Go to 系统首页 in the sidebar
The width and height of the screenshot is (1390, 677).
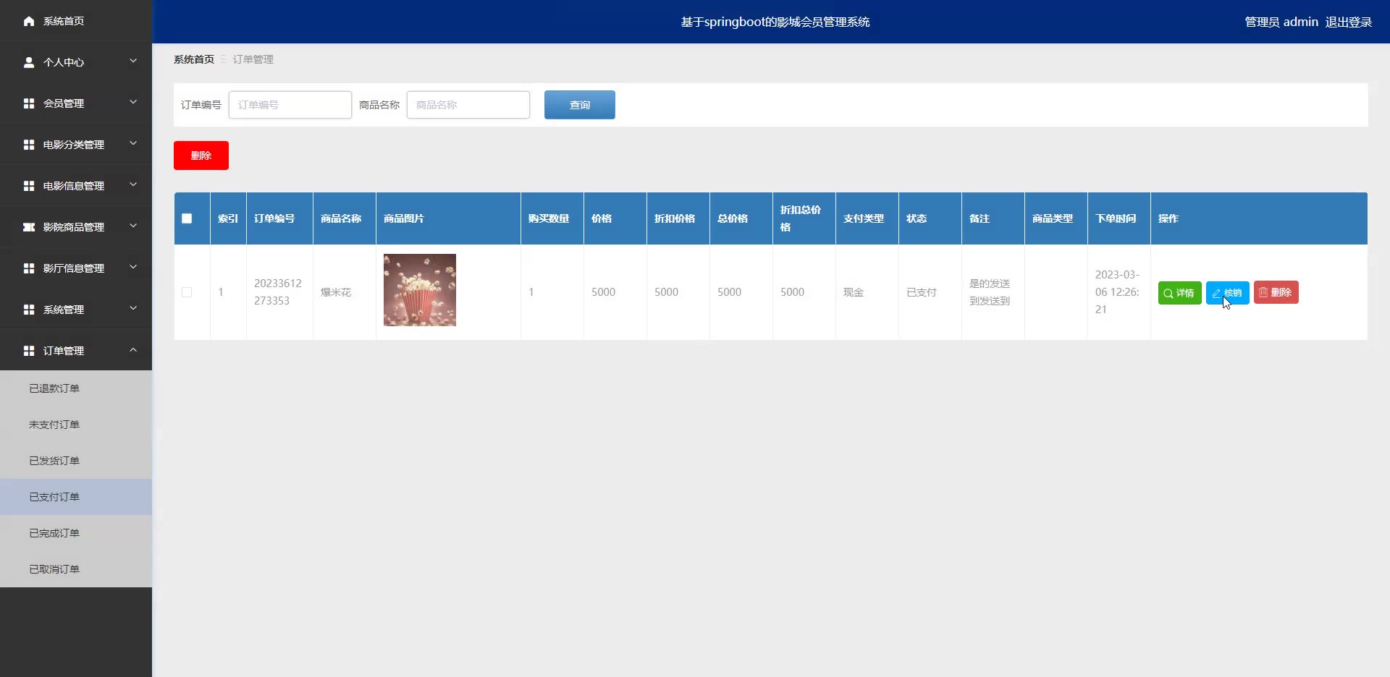point(76,21)
